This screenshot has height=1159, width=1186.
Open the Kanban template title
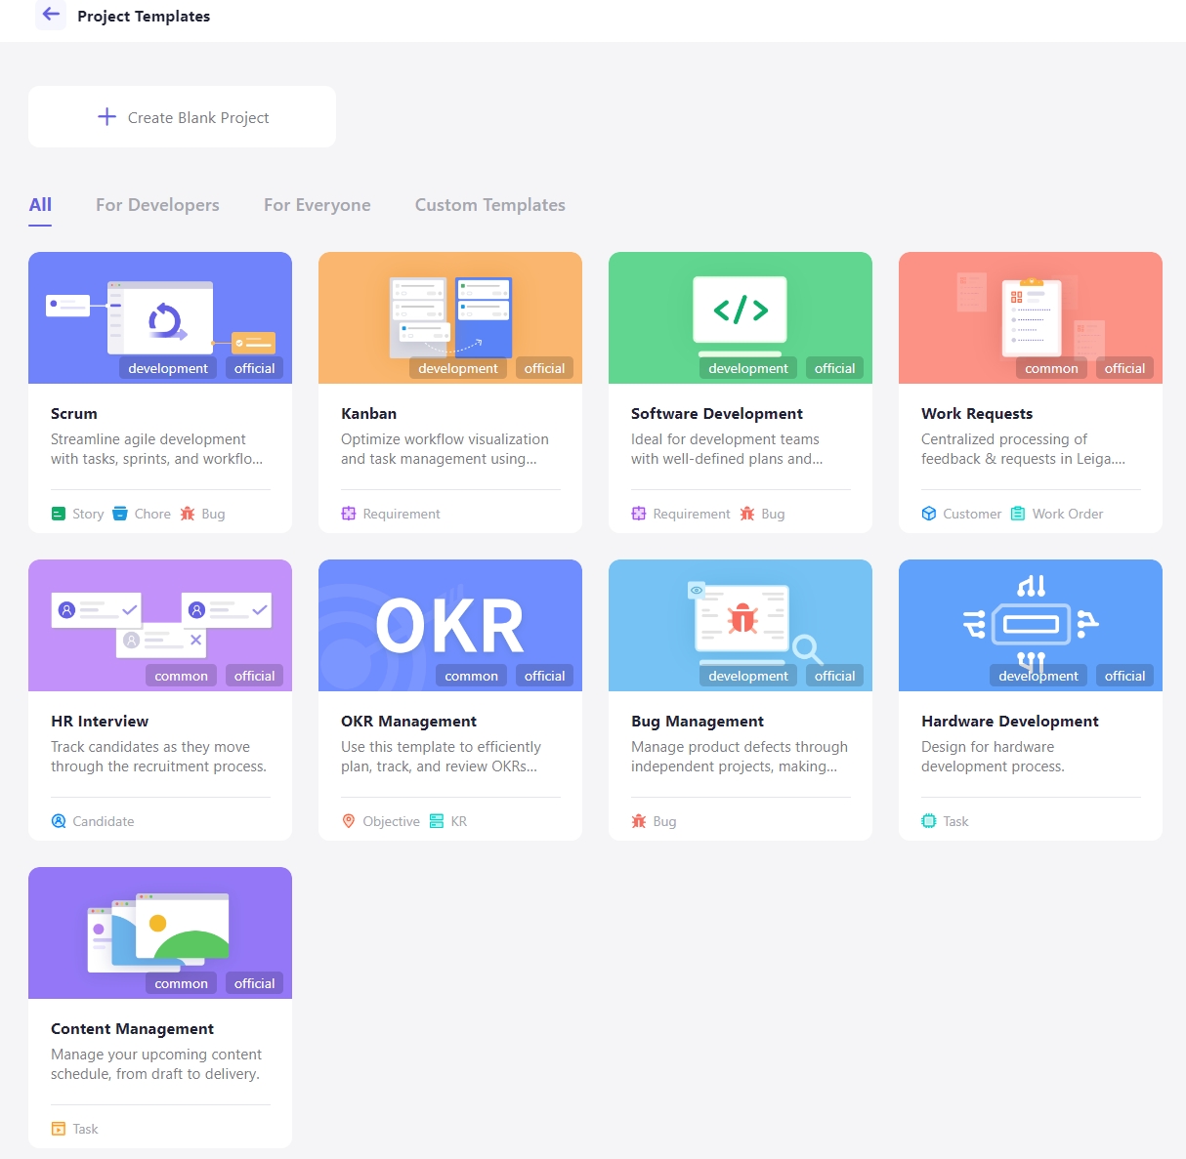pyautogui.click(x=369, y=414)
